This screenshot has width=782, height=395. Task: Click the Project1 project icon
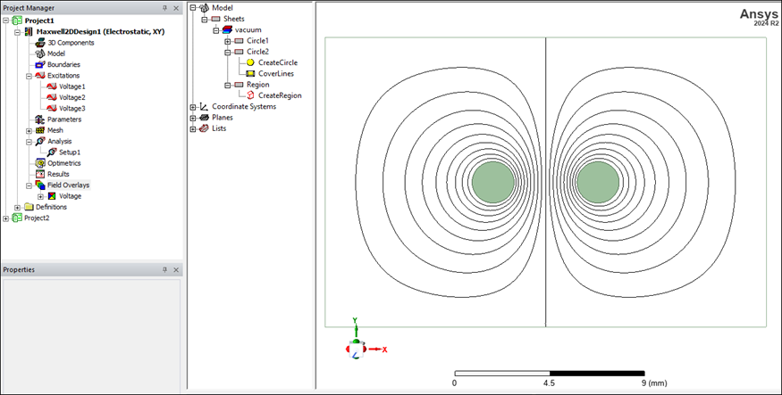(x=18, y=21)
